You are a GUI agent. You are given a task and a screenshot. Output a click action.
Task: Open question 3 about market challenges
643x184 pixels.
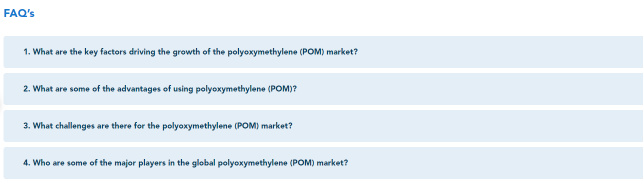click(323, 126)
